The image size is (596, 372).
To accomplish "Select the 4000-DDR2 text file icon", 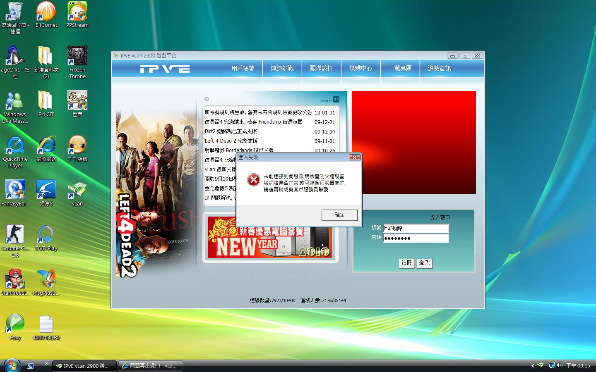I will click(x=46, y=327).
